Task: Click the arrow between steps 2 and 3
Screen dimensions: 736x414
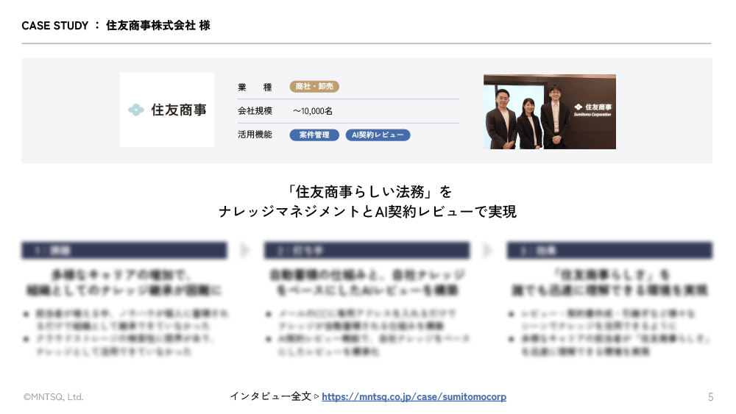Action: coord(488,250)
